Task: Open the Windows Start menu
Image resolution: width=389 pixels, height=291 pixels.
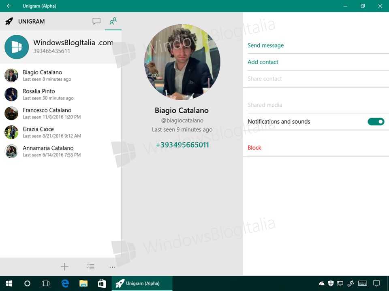Action: point(9,283)
